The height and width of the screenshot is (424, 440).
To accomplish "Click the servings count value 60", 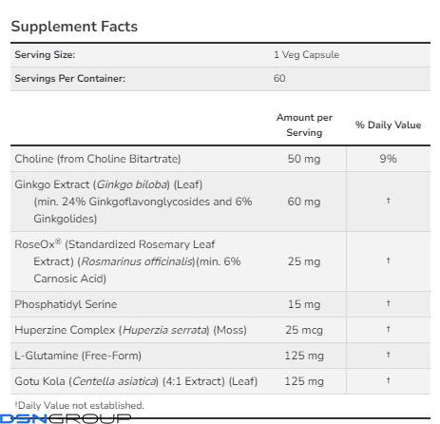I will click(279, 78).
